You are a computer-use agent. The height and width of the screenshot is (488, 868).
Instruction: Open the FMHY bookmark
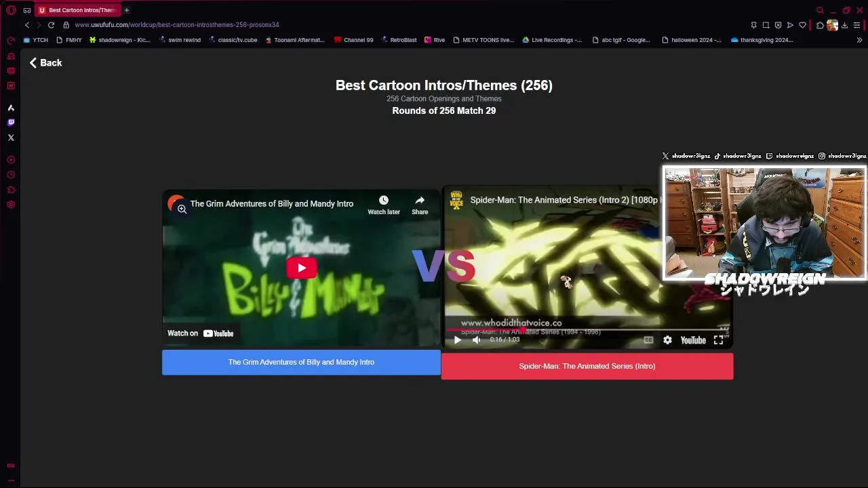tap(69, 40)
